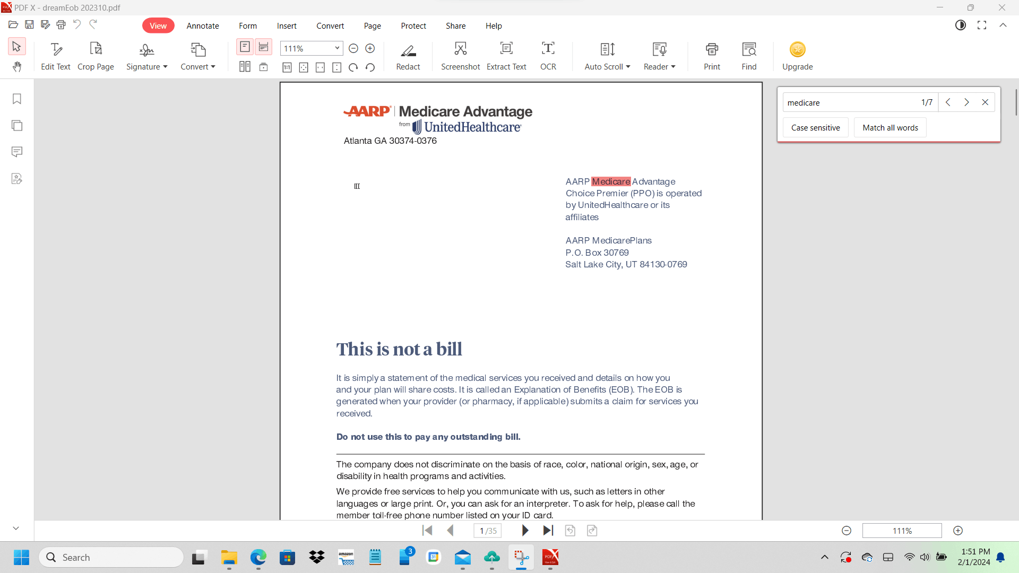Open the Annotate menu tab
The width and height of the screenshot is (1019, 573).
tap(203, 26)
